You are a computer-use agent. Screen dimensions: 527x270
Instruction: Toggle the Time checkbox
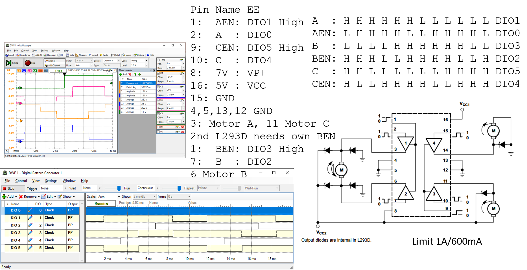(159, 60)
